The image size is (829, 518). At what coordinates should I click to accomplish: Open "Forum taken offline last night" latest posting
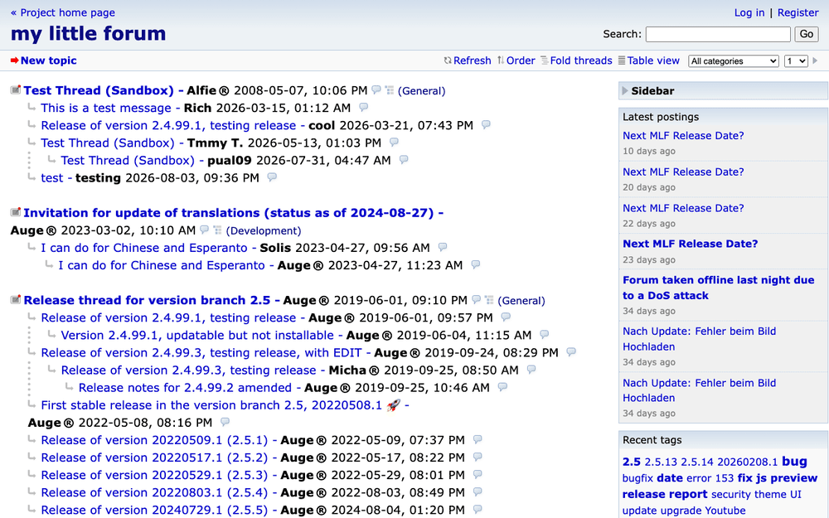pos(719,288)
